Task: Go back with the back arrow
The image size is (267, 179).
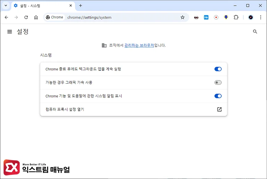Action: (x=6, y=17)
